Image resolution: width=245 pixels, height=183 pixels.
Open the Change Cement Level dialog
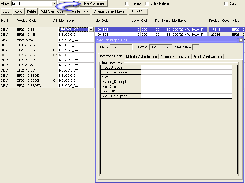click(x=109, y=11)
